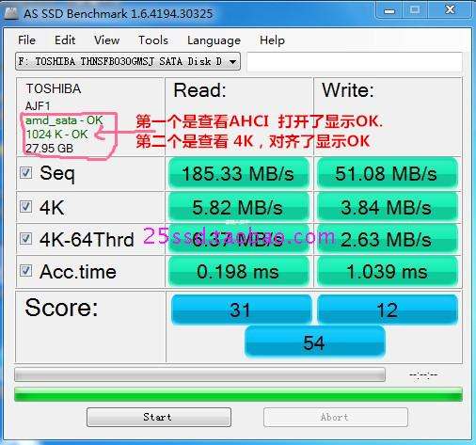Toggle the 4K-64Thrd test checkbox
This screenshot has width=476, height=445.
tap(25, 239)
